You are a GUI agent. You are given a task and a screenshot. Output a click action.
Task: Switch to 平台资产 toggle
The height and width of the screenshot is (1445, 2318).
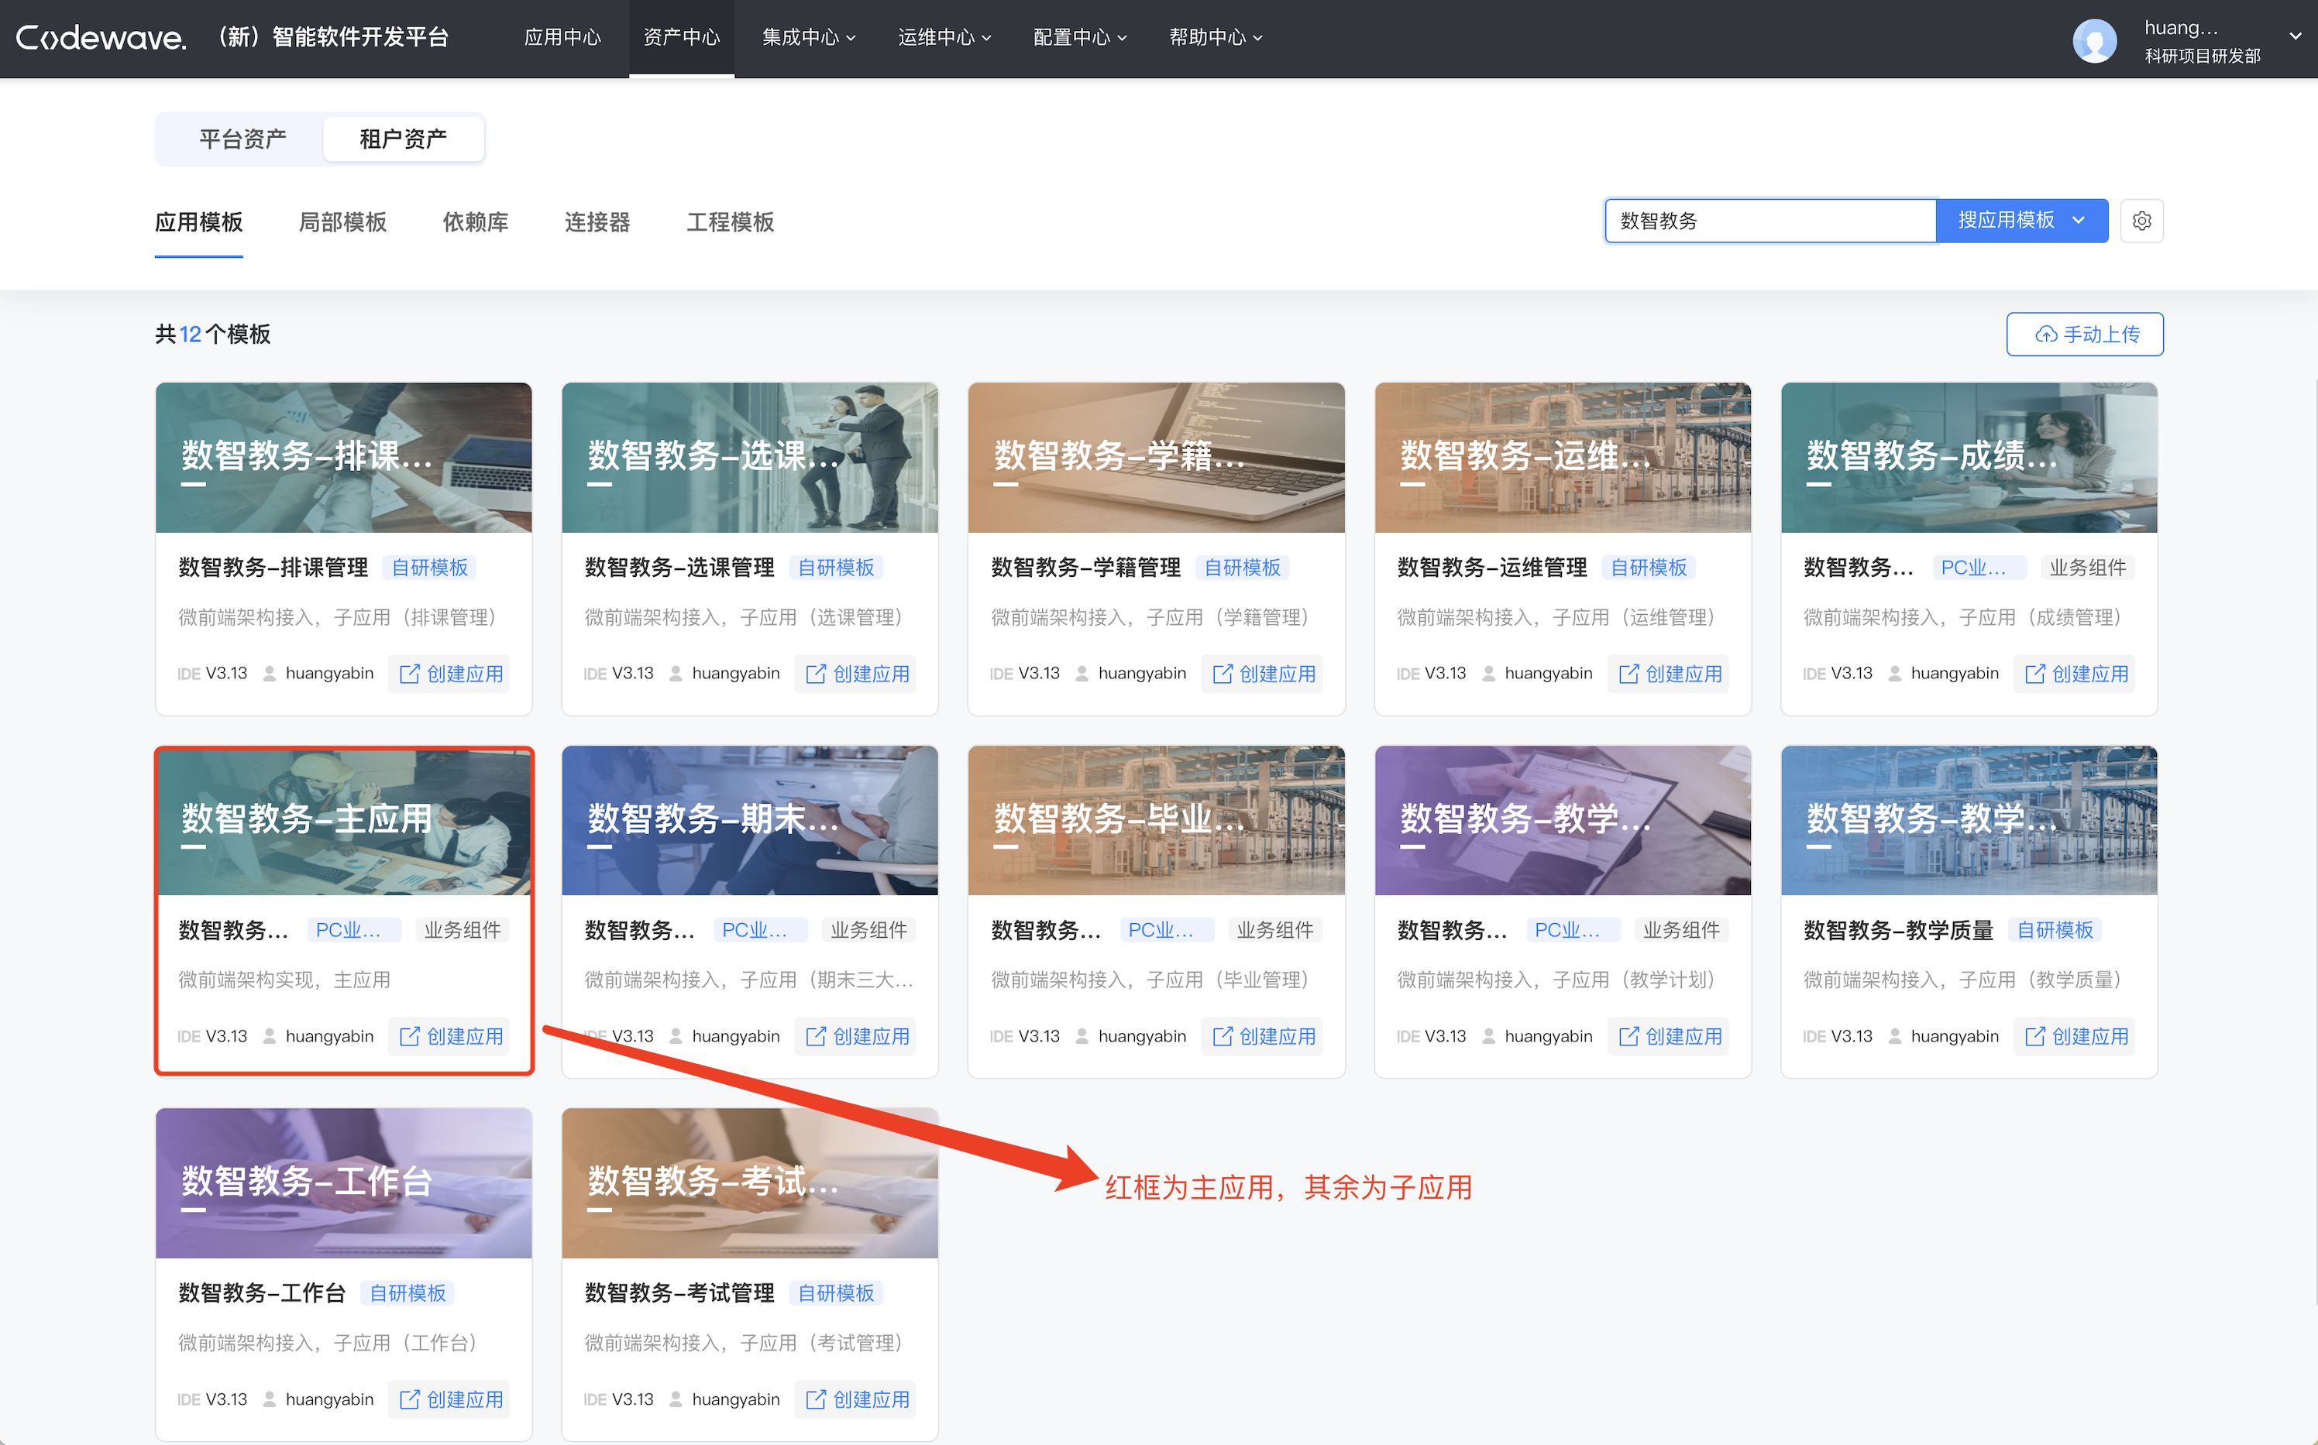point(242,139)
